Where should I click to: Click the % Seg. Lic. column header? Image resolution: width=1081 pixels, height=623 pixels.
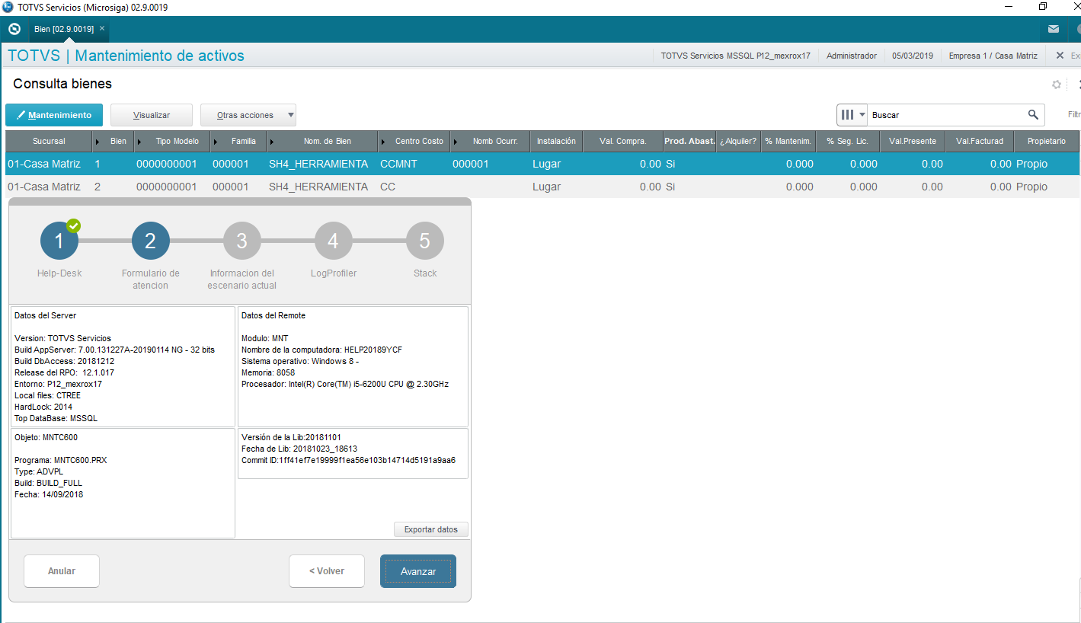(x=848, y=141)
